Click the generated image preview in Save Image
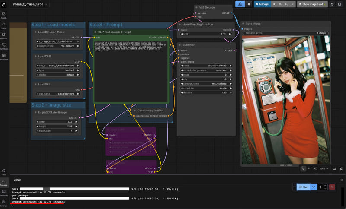Image resolution: width=346 pixels, height=209 pixels. click(x=286, y=100)
